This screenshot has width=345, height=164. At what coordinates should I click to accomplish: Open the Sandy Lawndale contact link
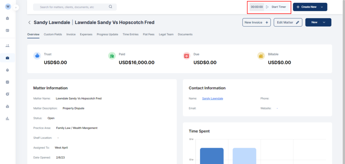[213, 98]
